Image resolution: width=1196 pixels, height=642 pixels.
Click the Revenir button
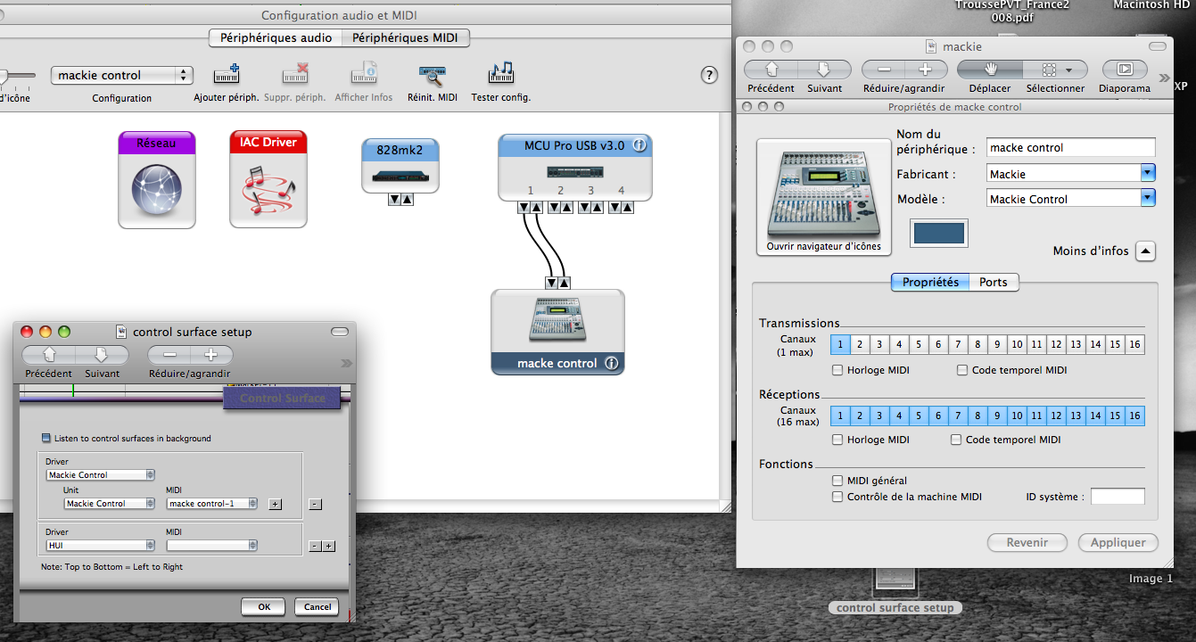1027,542
